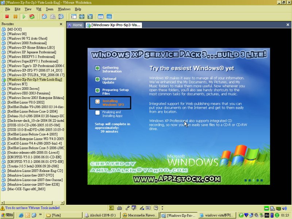Click the microphone icon on language bar

[x=127, y=208]
